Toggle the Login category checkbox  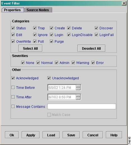coord(52,35)
